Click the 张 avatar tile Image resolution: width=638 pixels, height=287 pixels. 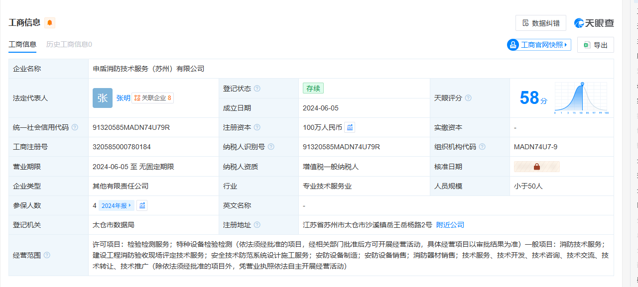click(103, 98)
